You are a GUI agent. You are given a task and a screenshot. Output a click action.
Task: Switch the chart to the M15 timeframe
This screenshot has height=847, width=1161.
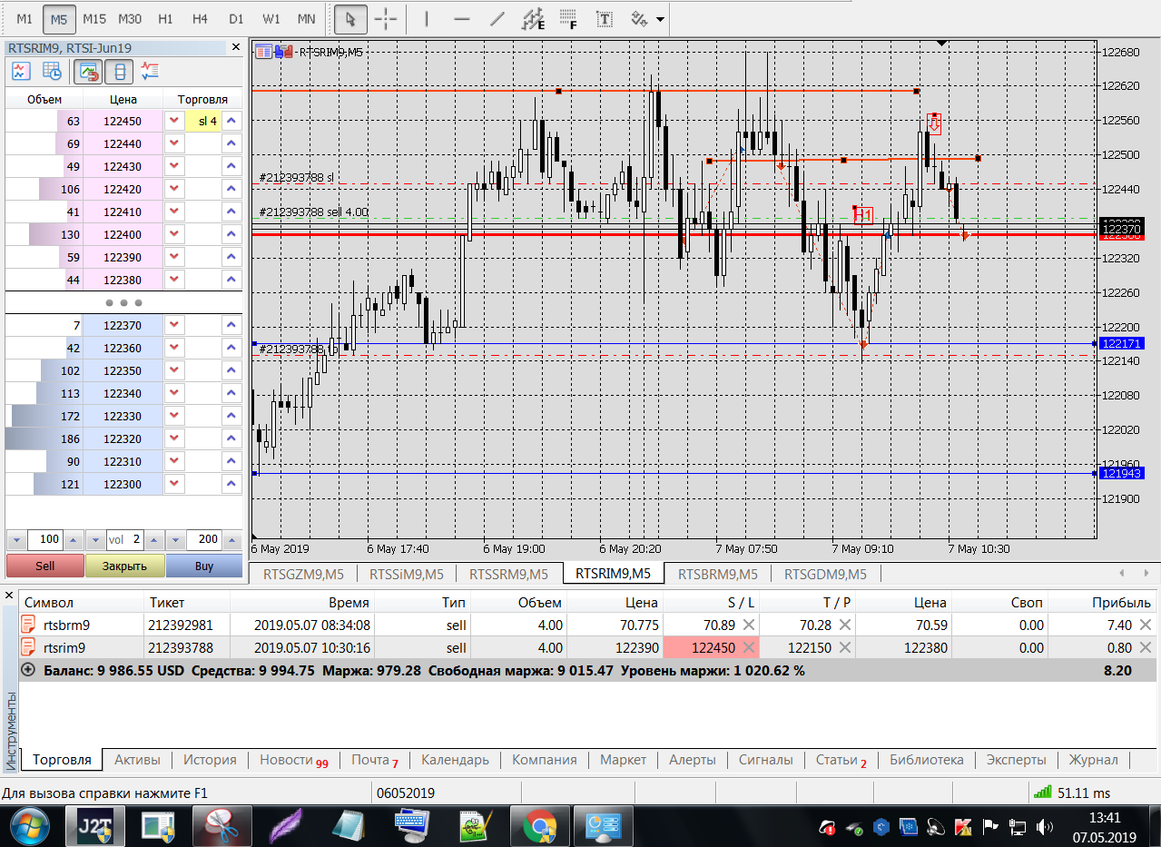(94, 18)
